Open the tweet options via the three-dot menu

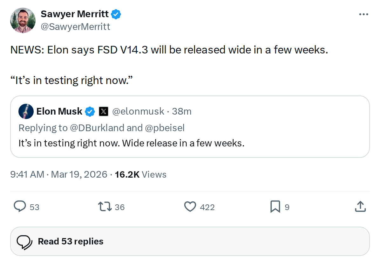pyautogui.click(x=363, y=14)
